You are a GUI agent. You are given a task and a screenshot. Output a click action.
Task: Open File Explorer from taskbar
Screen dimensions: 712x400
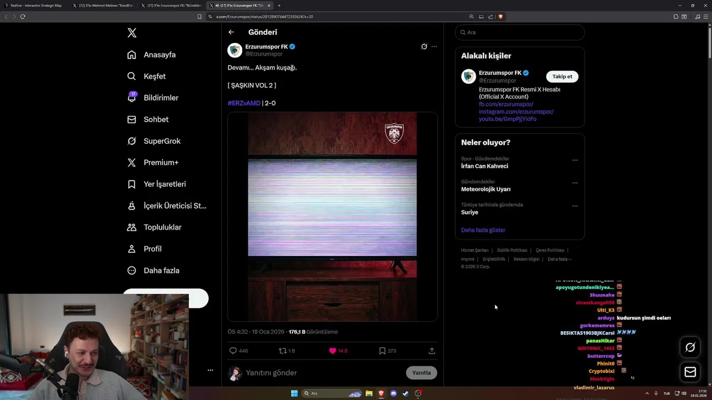pos(369,393)
